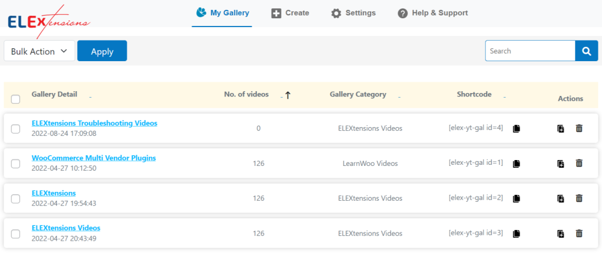Open the Create tab

click(290, 14)
